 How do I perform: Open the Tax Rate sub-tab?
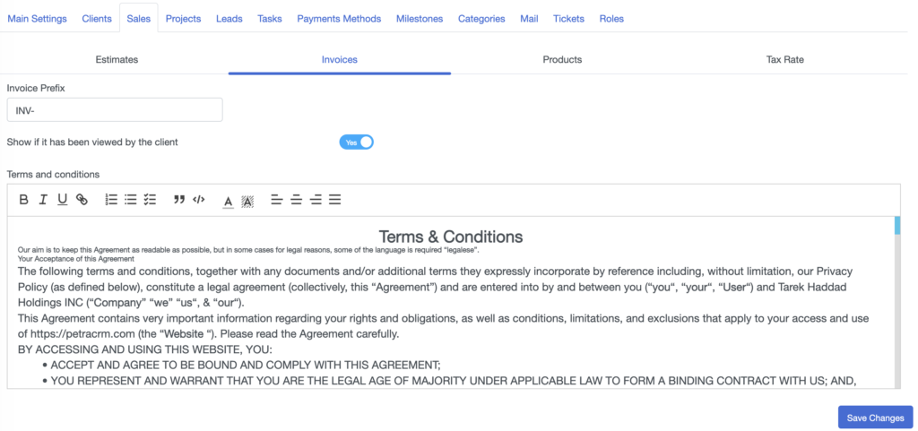(x=784, y=60)
